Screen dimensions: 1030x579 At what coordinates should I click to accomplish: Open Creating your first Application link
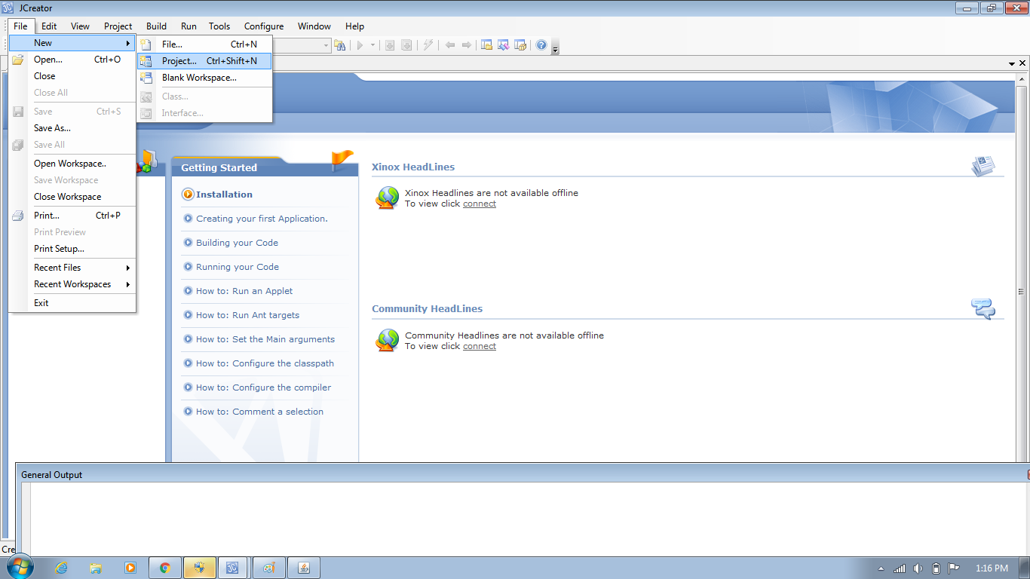[262, 219]
